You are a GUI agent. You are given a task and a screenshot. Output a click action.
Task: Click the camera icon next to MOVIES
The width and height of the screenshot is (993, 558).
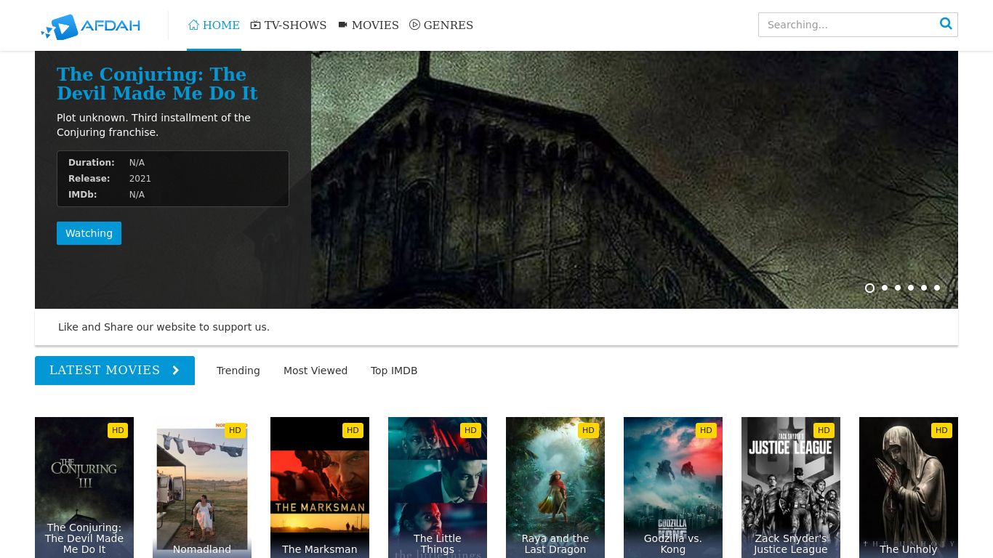[x=342, y=24]
